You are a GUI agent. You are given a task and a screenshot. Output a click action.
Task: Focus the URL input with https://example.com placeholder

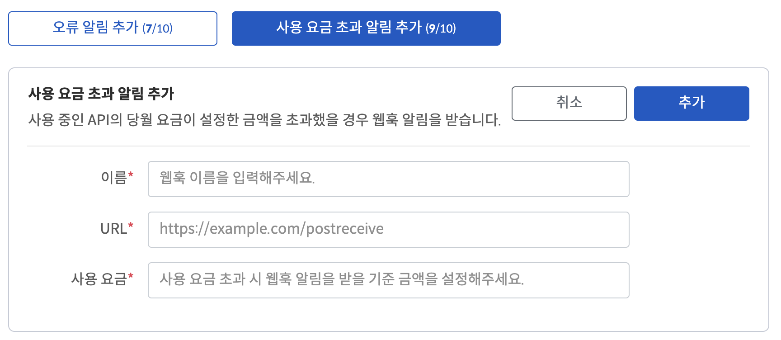click(388, 230)
